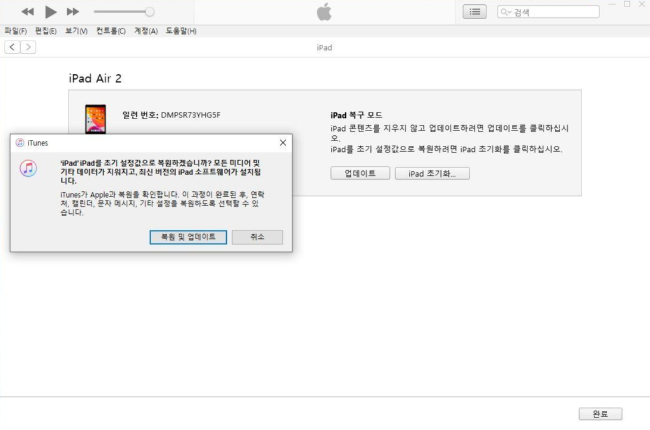Click the iPad Air 2 heading

coord(95,79)
